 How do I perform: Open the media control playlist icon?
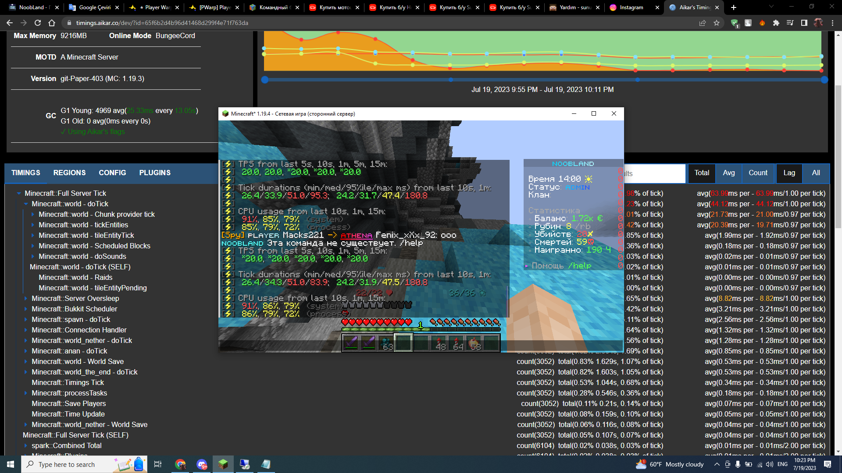coord(790,23)
